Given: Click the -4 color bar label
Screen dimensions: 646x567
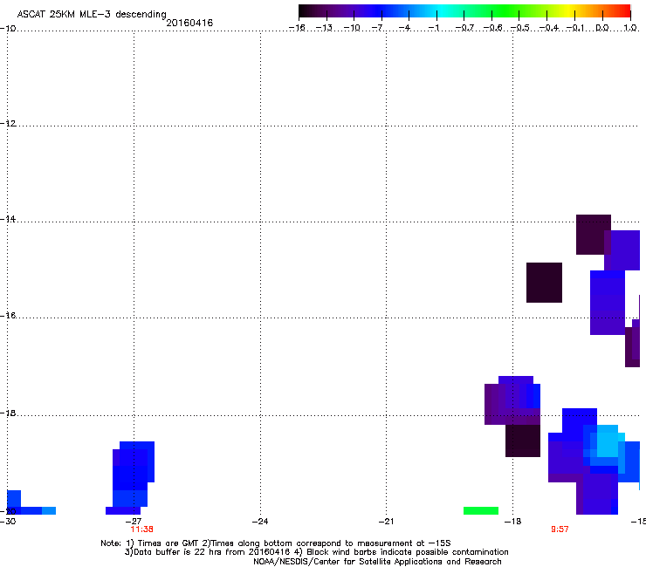Looking at the screenshot, I should [405, 28].
